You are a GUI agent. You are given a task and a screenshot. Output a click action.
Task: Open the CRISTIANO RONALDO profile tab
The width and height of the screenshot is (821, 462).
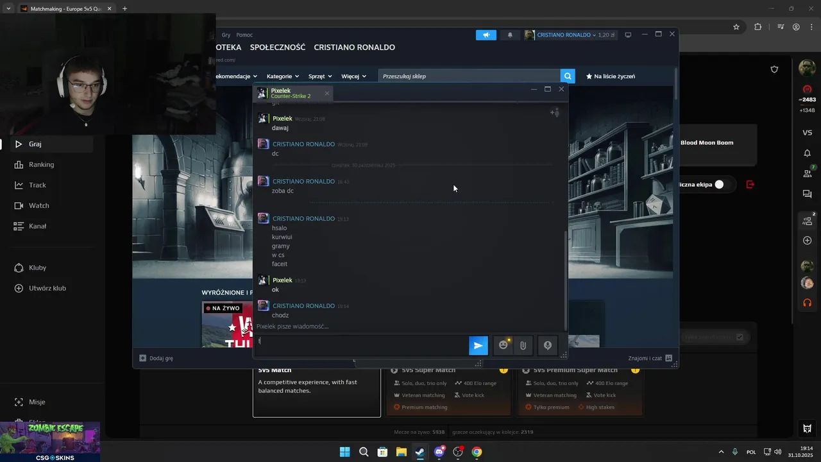click(354, 47)
